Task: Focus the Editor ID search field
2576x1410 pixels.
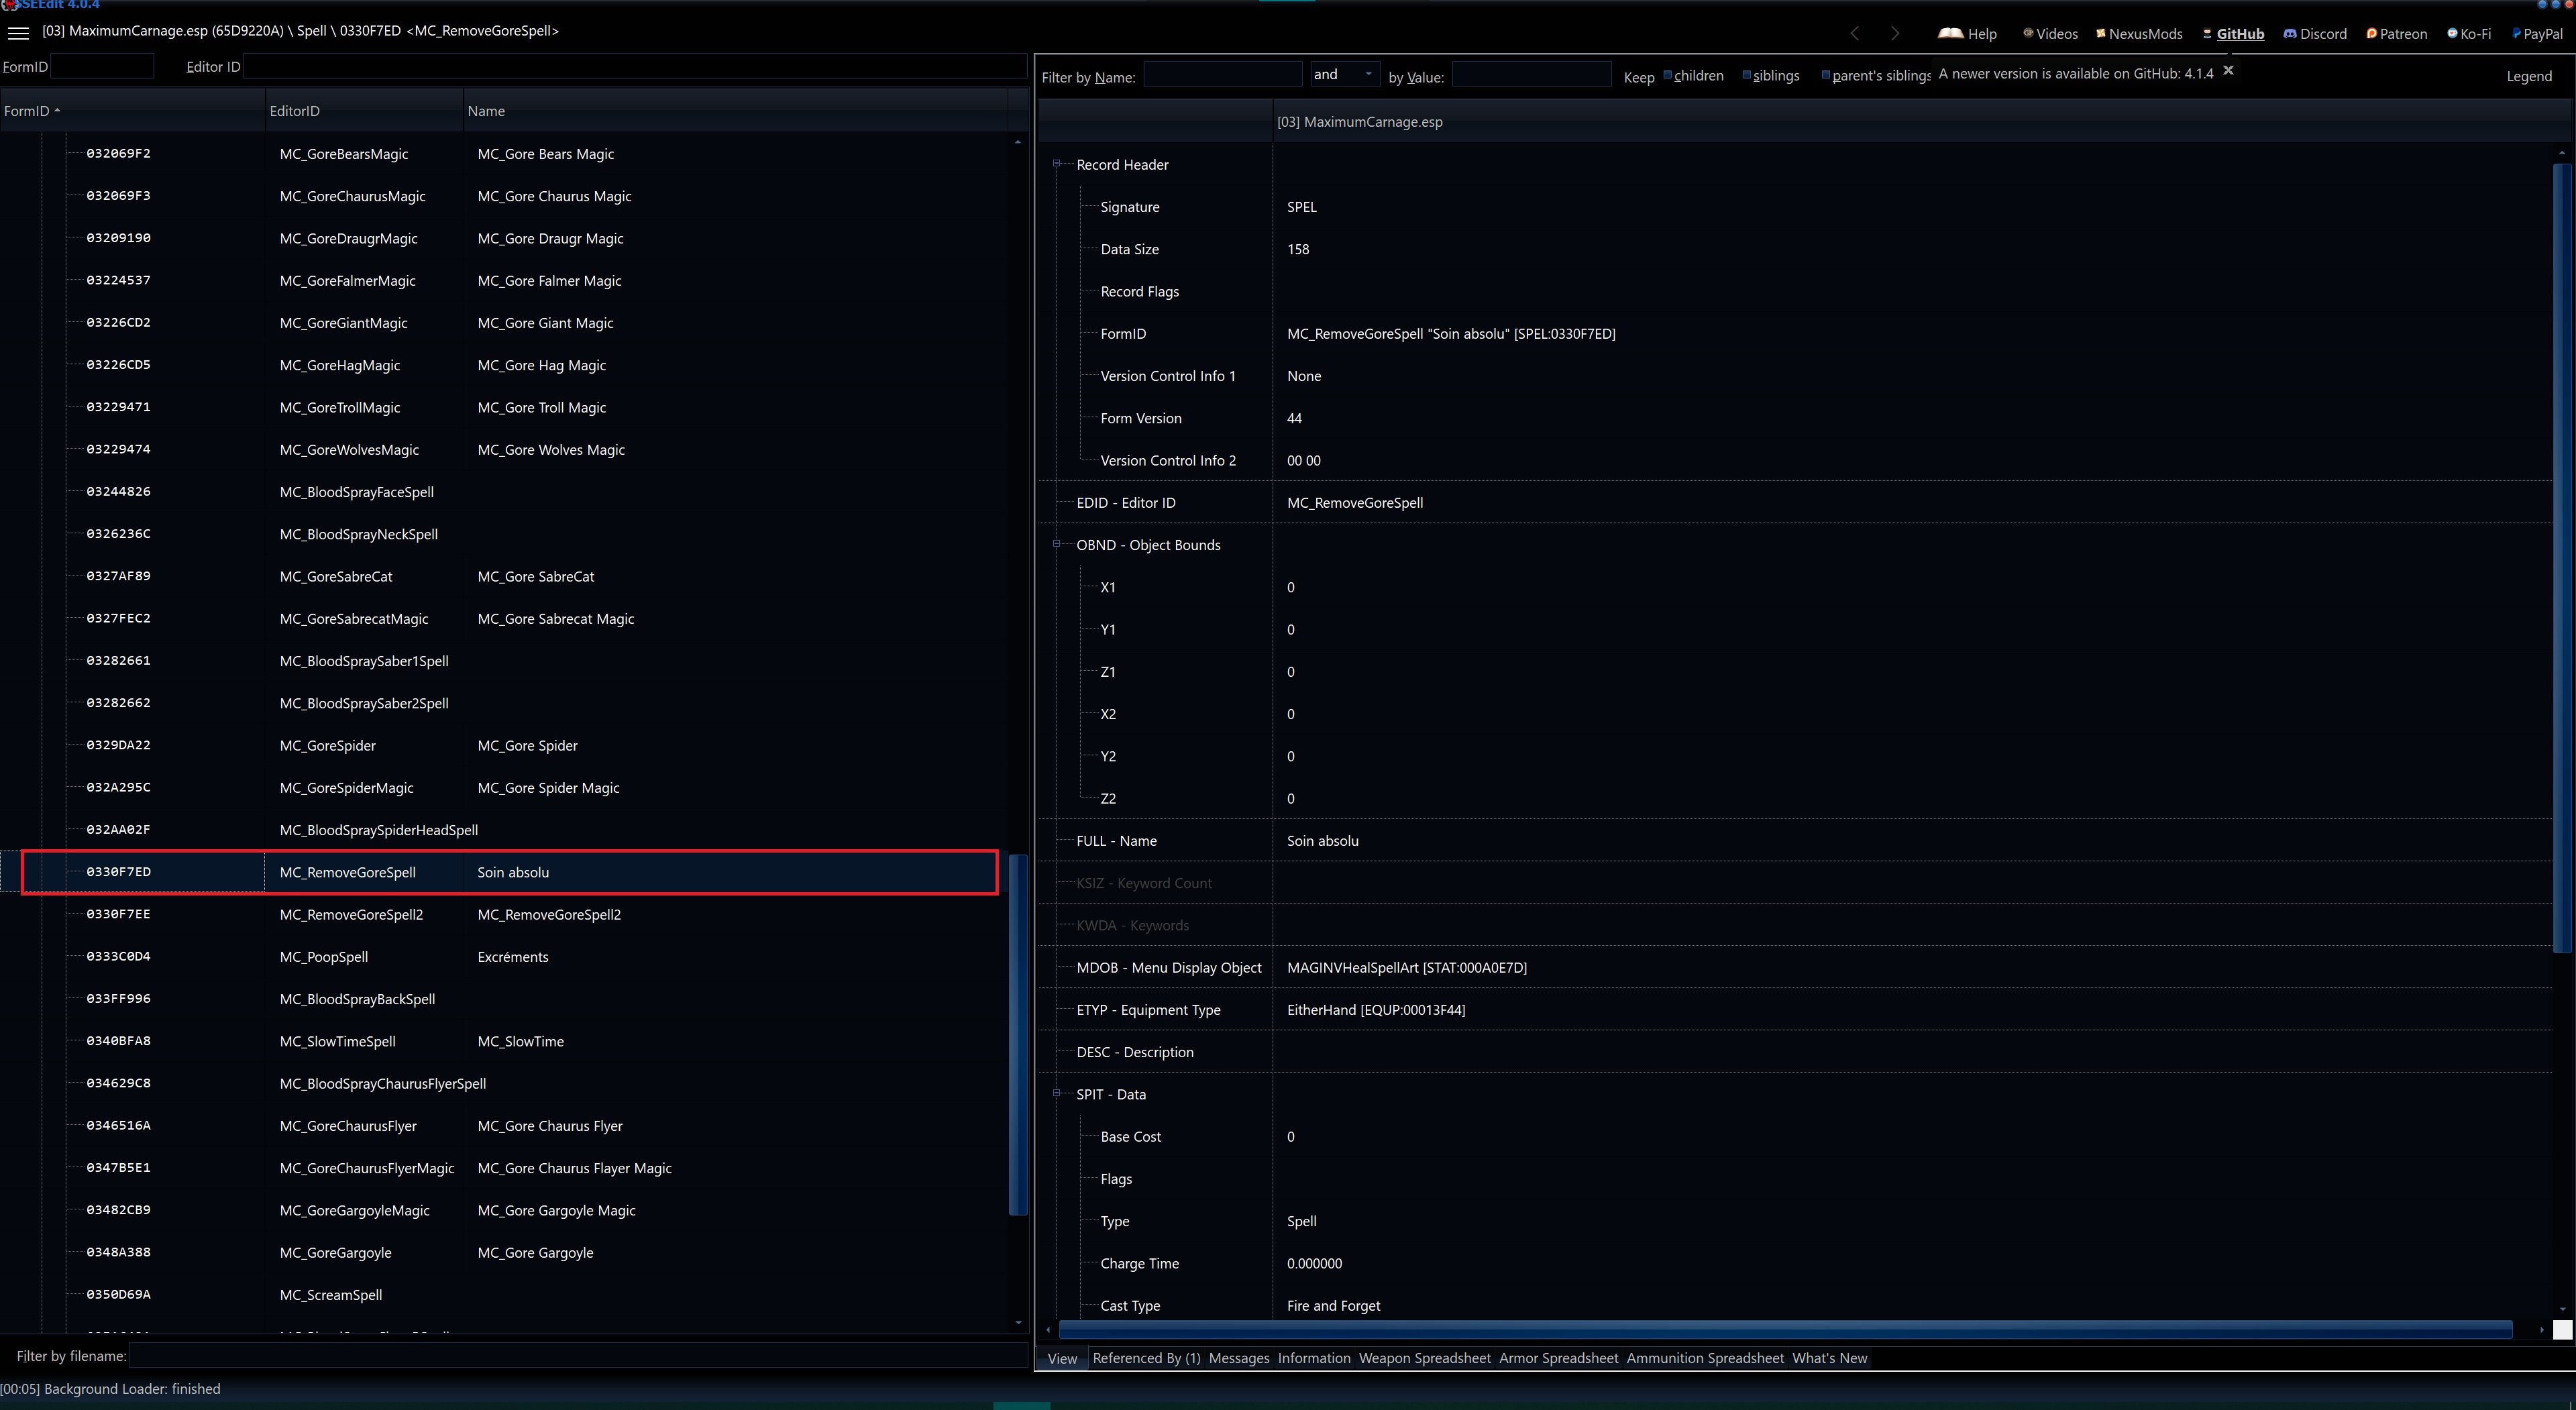Action: [x=634, y=66]
